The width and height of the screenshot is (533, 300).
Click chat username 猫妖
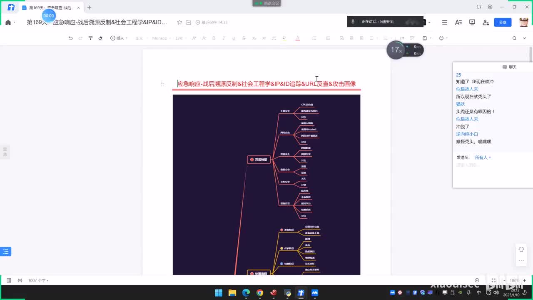[x=460, y=104]
